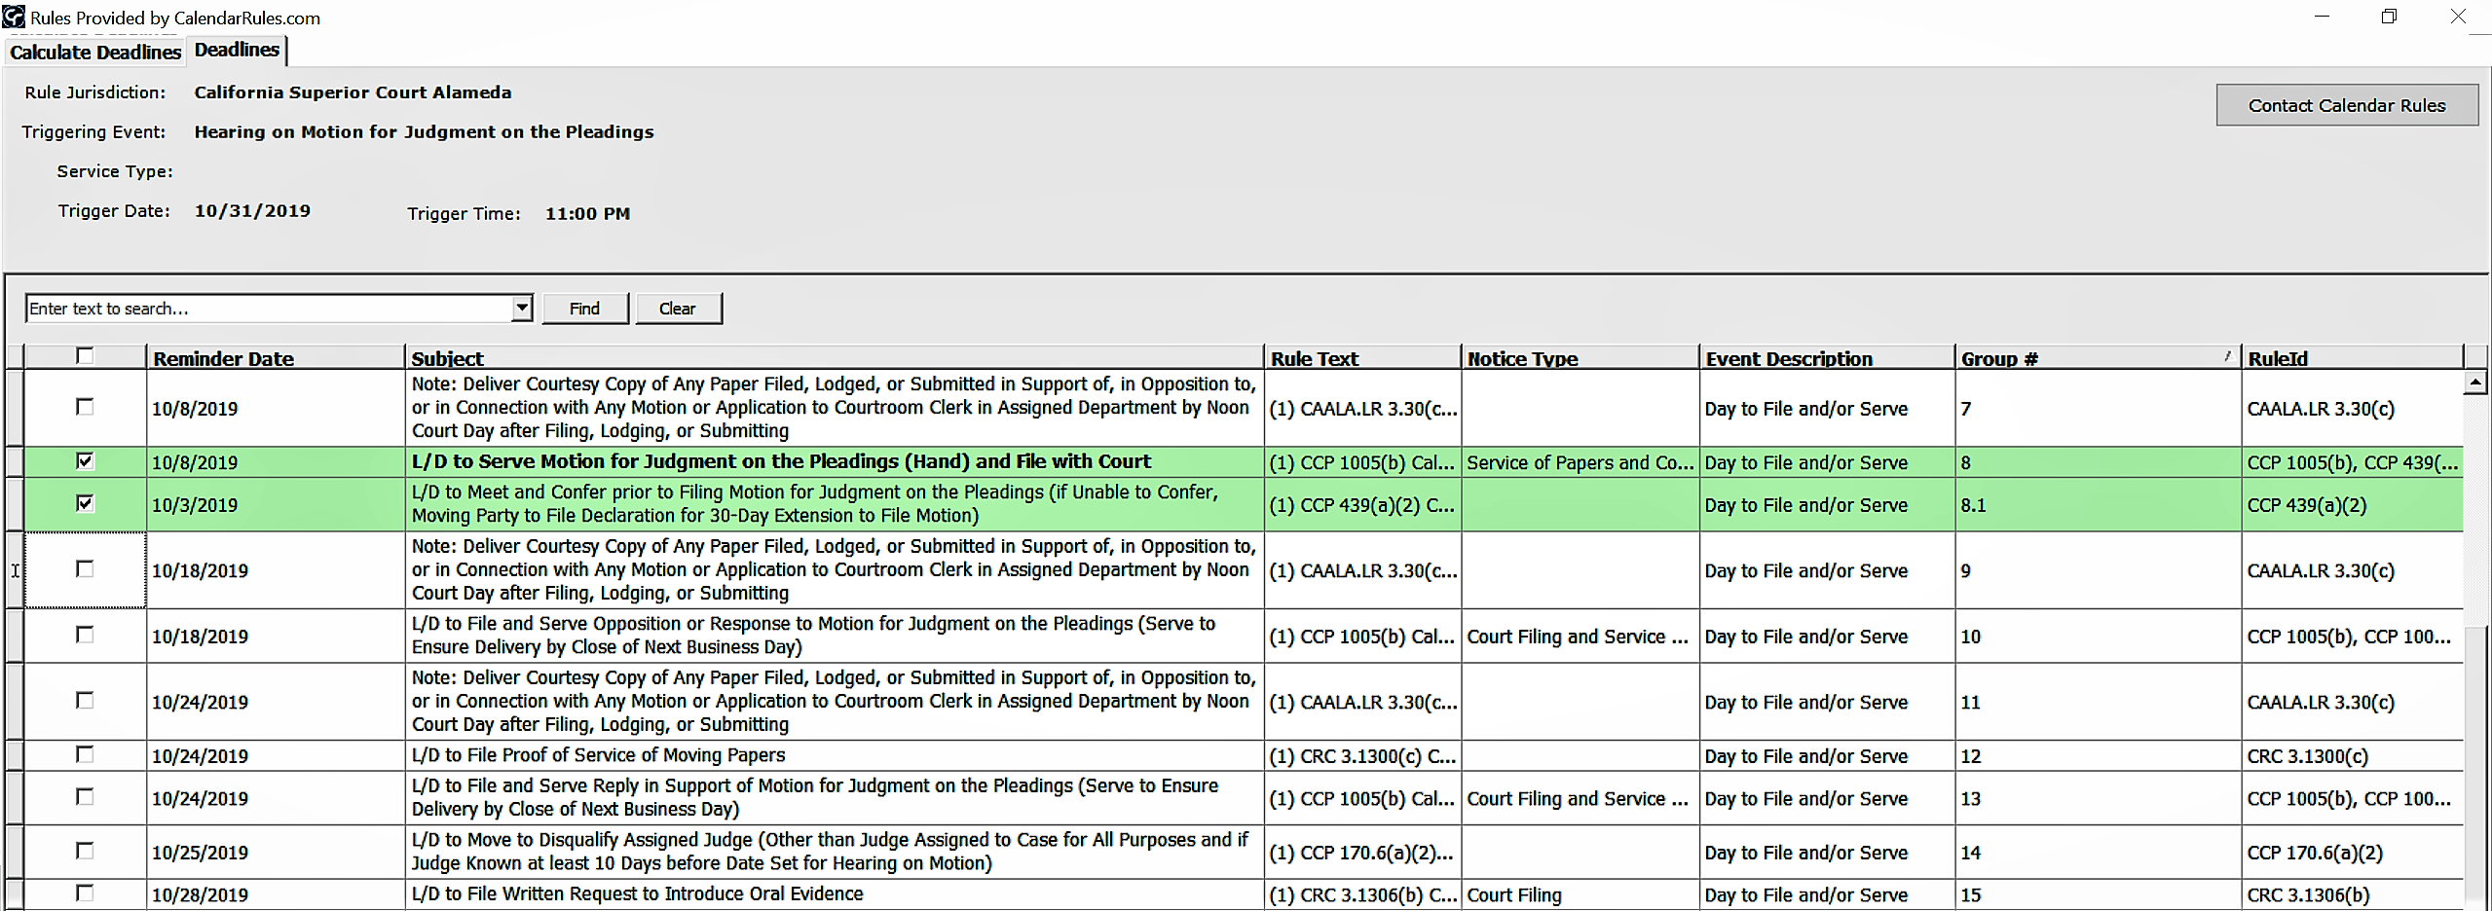Image resolution: width=2492 pixels, height=911 pixels.
Task: Click RuleId 'CRC 3.1300(c)' cell
Action: (2351, 755)
